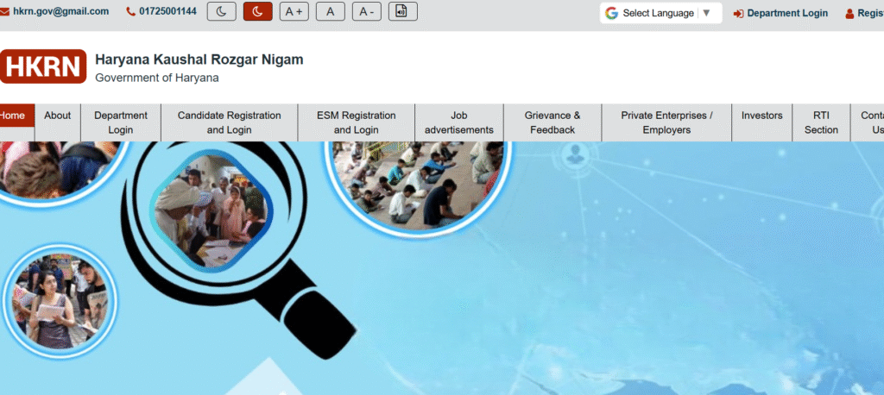Click the Google G logo in language selector
The image size is (884, 395).
(x=612, y=13)
